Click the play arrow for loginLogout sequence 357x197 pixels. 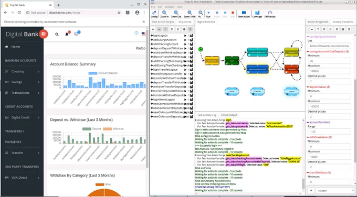pyautogui.click(x=185, y=36)
